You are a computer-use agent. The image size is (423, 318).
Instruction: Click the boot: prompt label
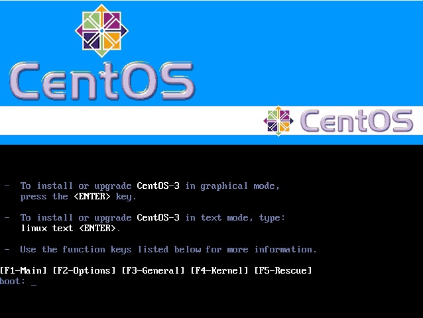[x=13, y=281]
